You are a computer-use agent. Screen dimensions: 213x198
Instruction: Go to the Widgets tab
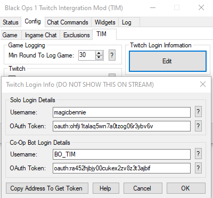pos(105,22)
